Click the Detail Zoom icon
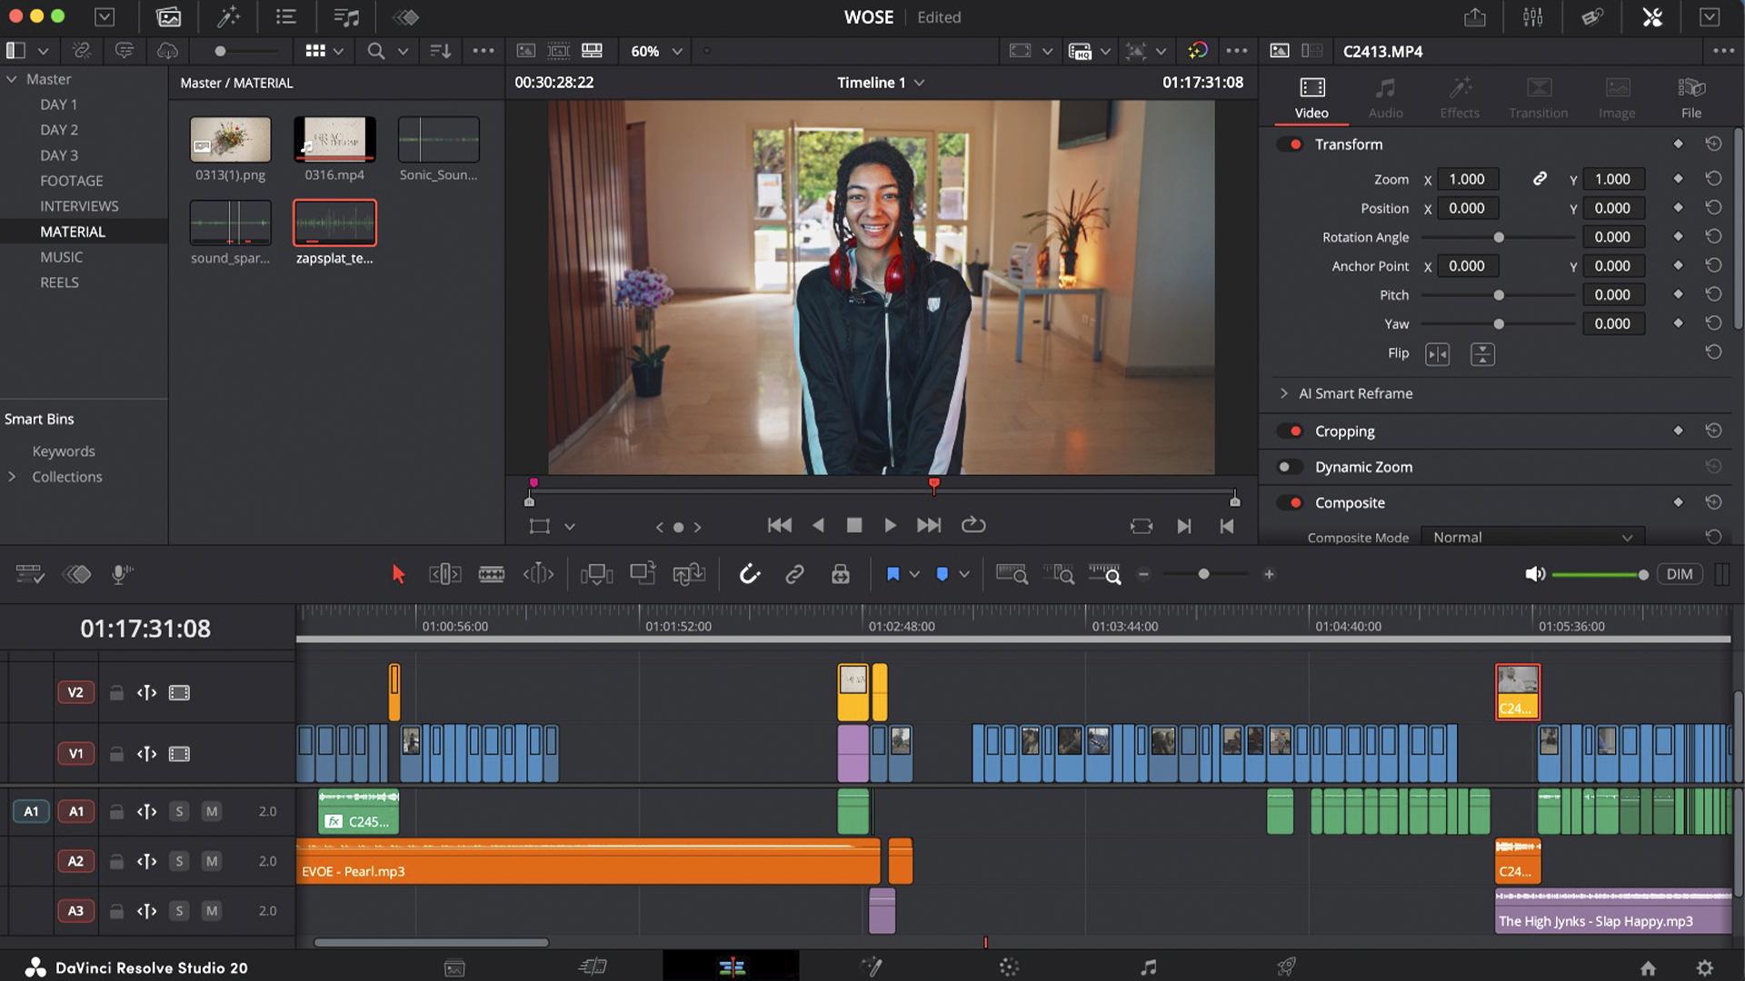This screenshot has width=1745, height=981. pyautogui.click(x=1058, y=574)
